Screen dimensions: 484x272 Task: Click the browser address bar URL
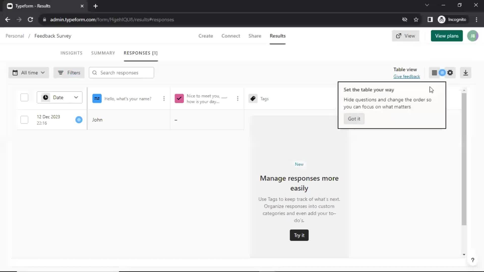click(x=112, y=20)
